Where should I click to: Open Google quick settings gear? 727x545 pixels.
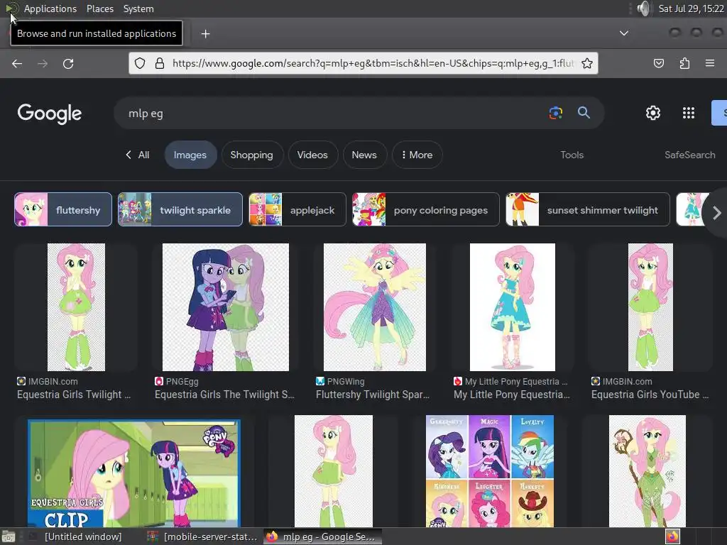point(653,113)
